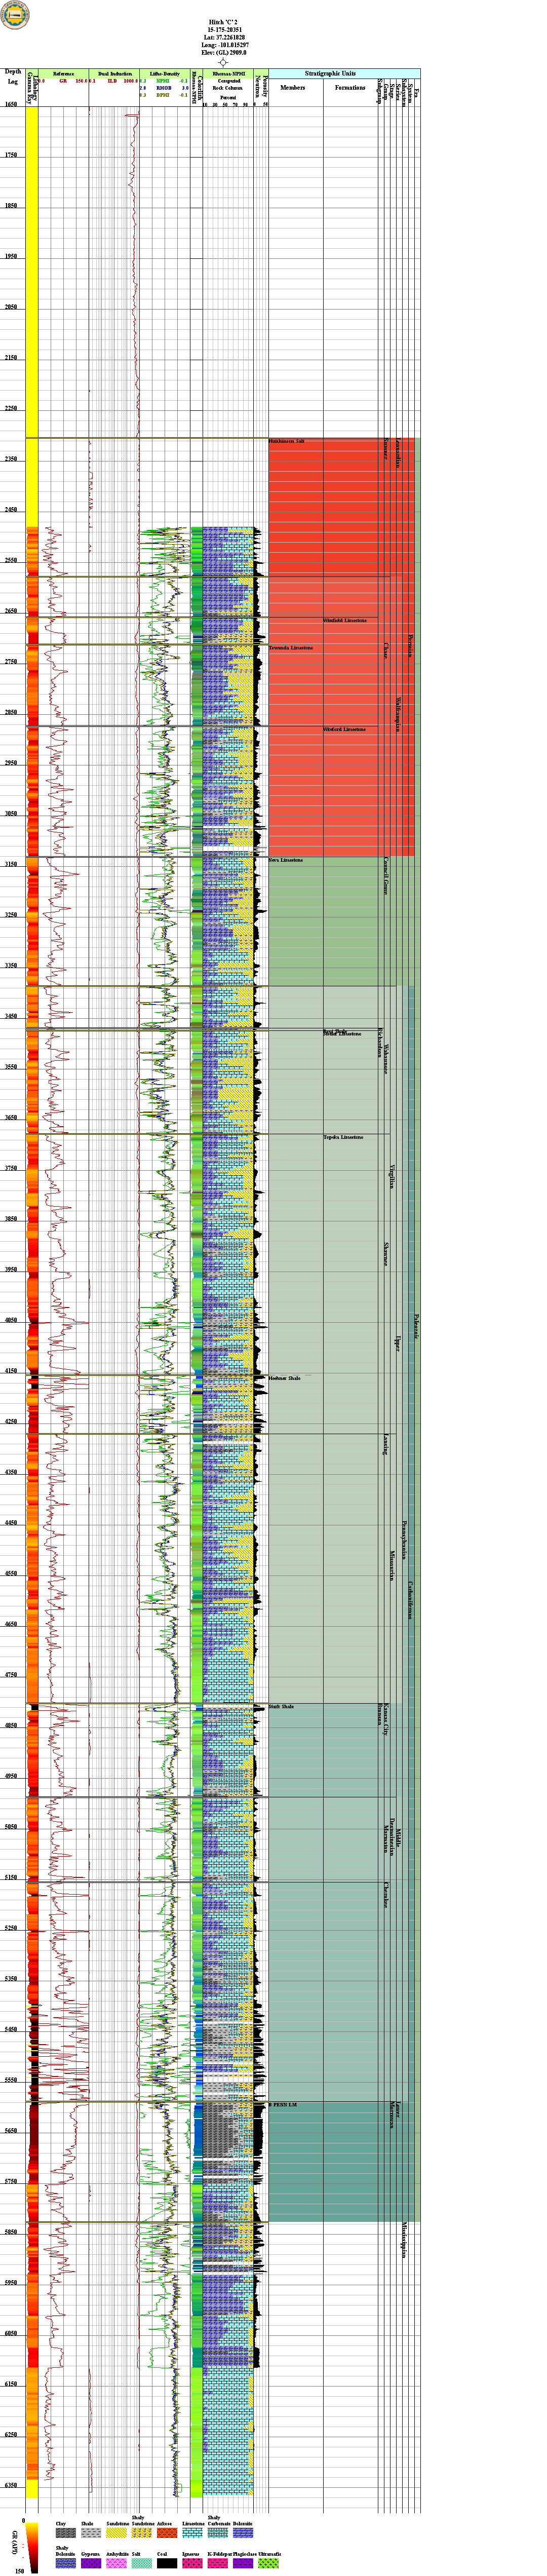The image size is (547, 2576).
Task: Click the blue RHOB curve label
Action: pyautogui.click(x=164, y=88)
